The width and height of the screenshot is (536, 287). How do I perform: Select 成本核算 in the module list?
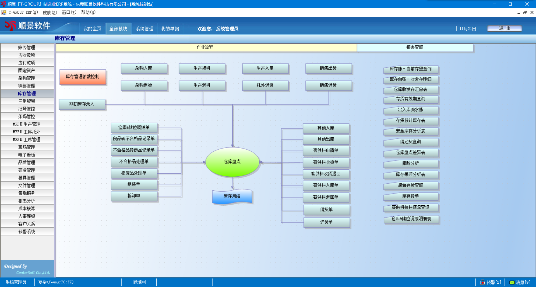click(x=27, y=208)
